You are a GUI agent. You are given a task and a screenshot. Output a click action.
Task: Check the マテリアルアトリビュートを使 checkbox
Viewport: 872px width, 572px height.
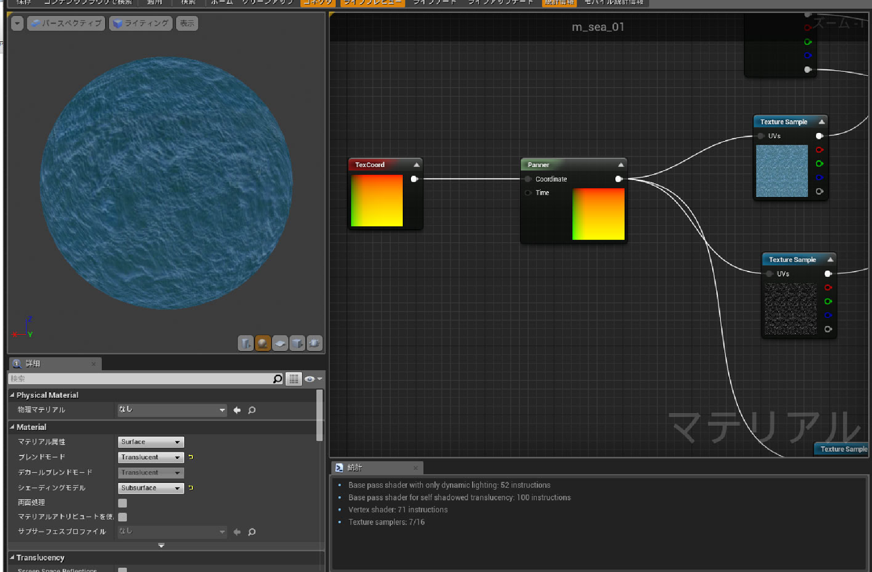click(122, 517)
